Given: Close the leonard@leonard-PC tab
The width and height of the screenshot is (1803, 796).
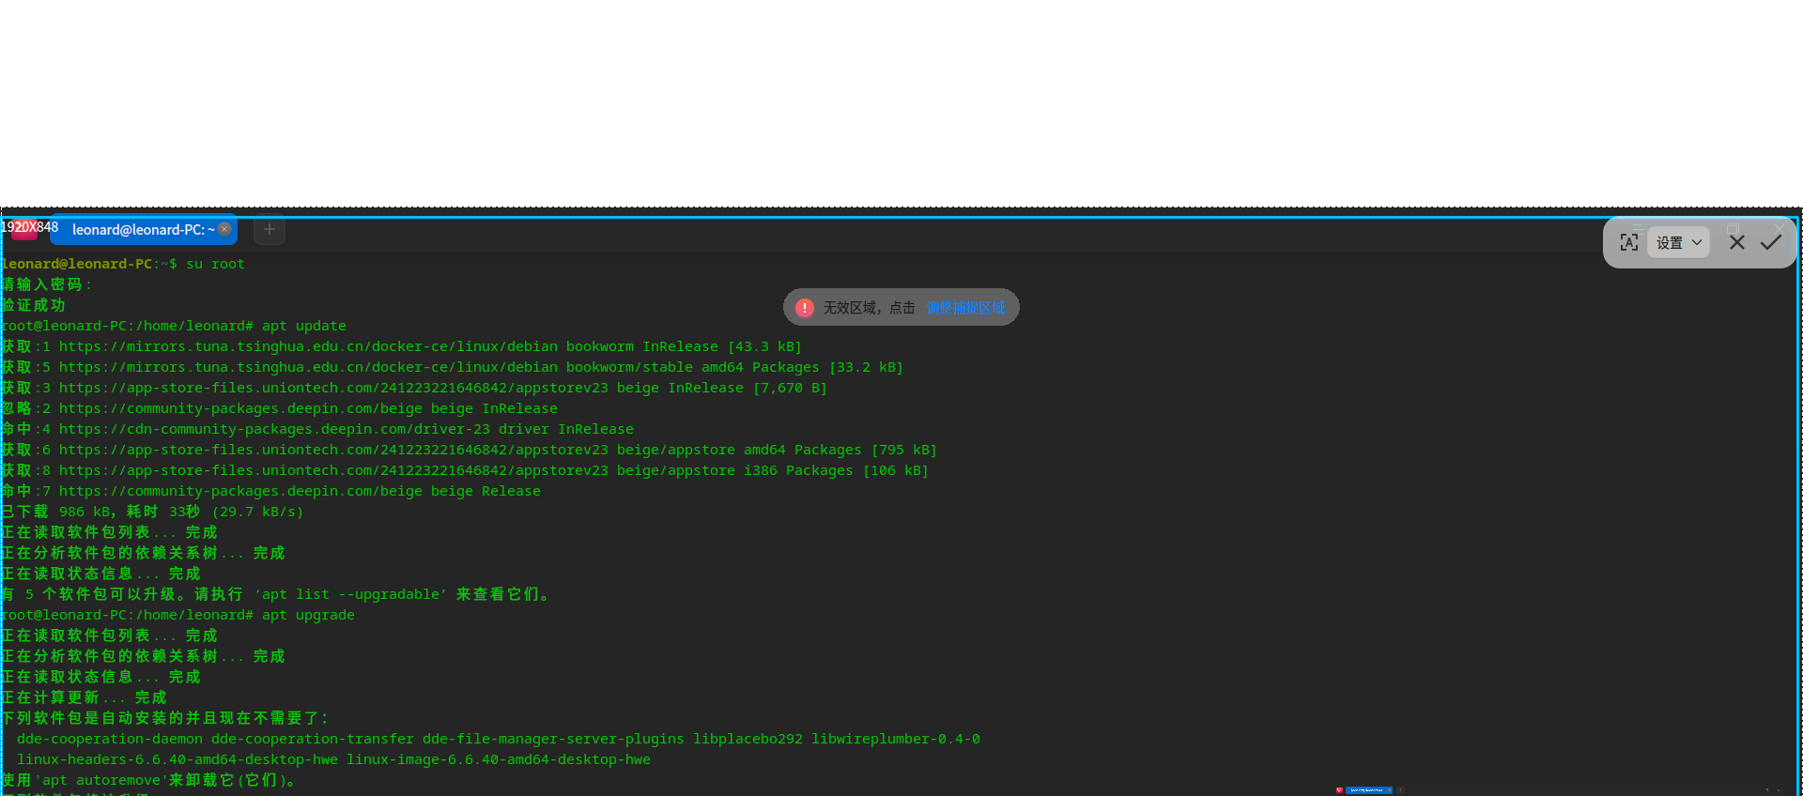Looking at the screenshot, I should click(224, 229).
